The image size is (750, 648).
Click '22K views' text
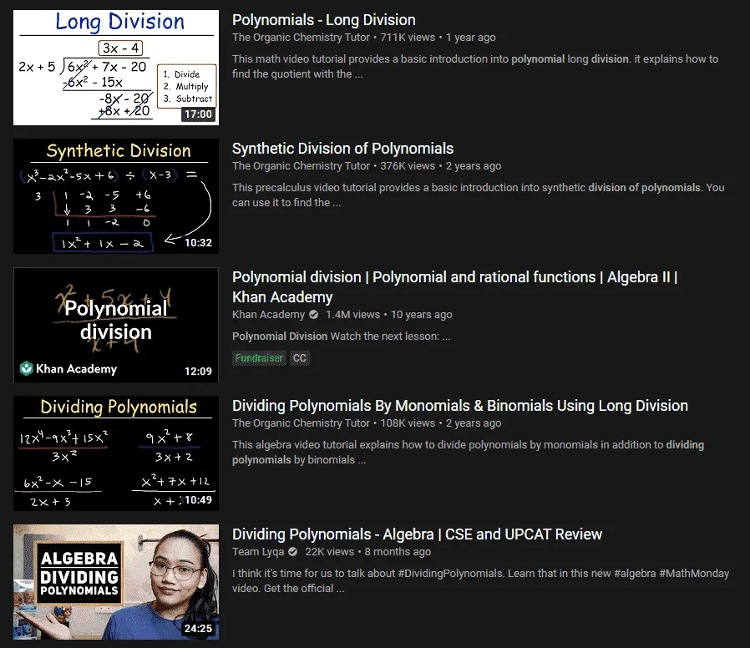click(x=330, y=552)
